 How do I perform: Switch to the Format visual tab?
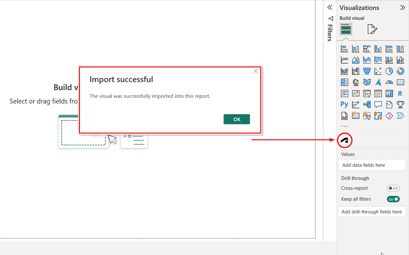tap(372, 29)
